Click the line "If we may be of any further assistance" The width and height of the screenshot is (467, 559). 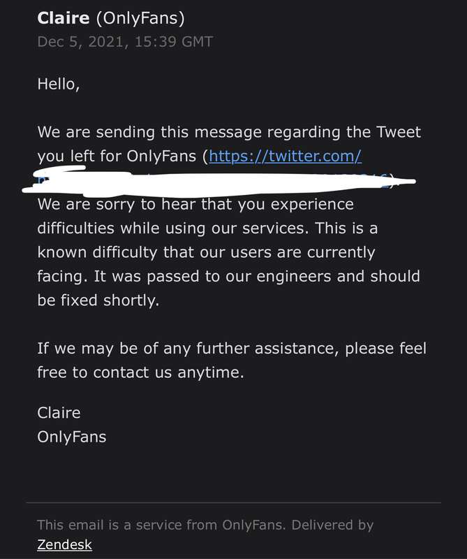232,348
